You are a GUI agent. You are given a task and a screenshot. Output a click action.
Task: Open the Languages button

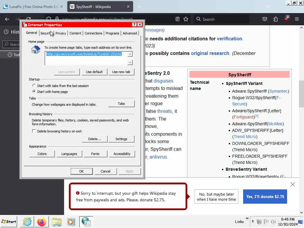tap(69, 154)
